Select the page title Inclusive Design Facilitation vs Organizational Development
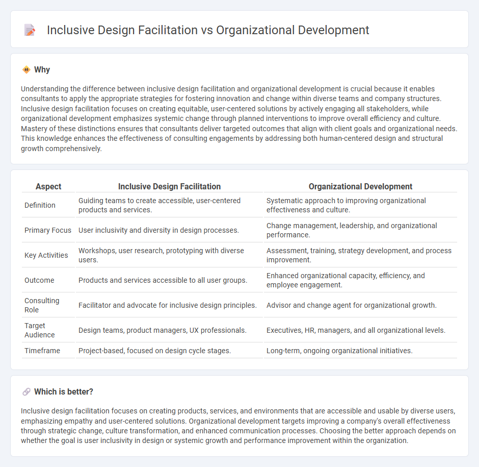This screenshot has height=467, width=479. pos(208,30)
